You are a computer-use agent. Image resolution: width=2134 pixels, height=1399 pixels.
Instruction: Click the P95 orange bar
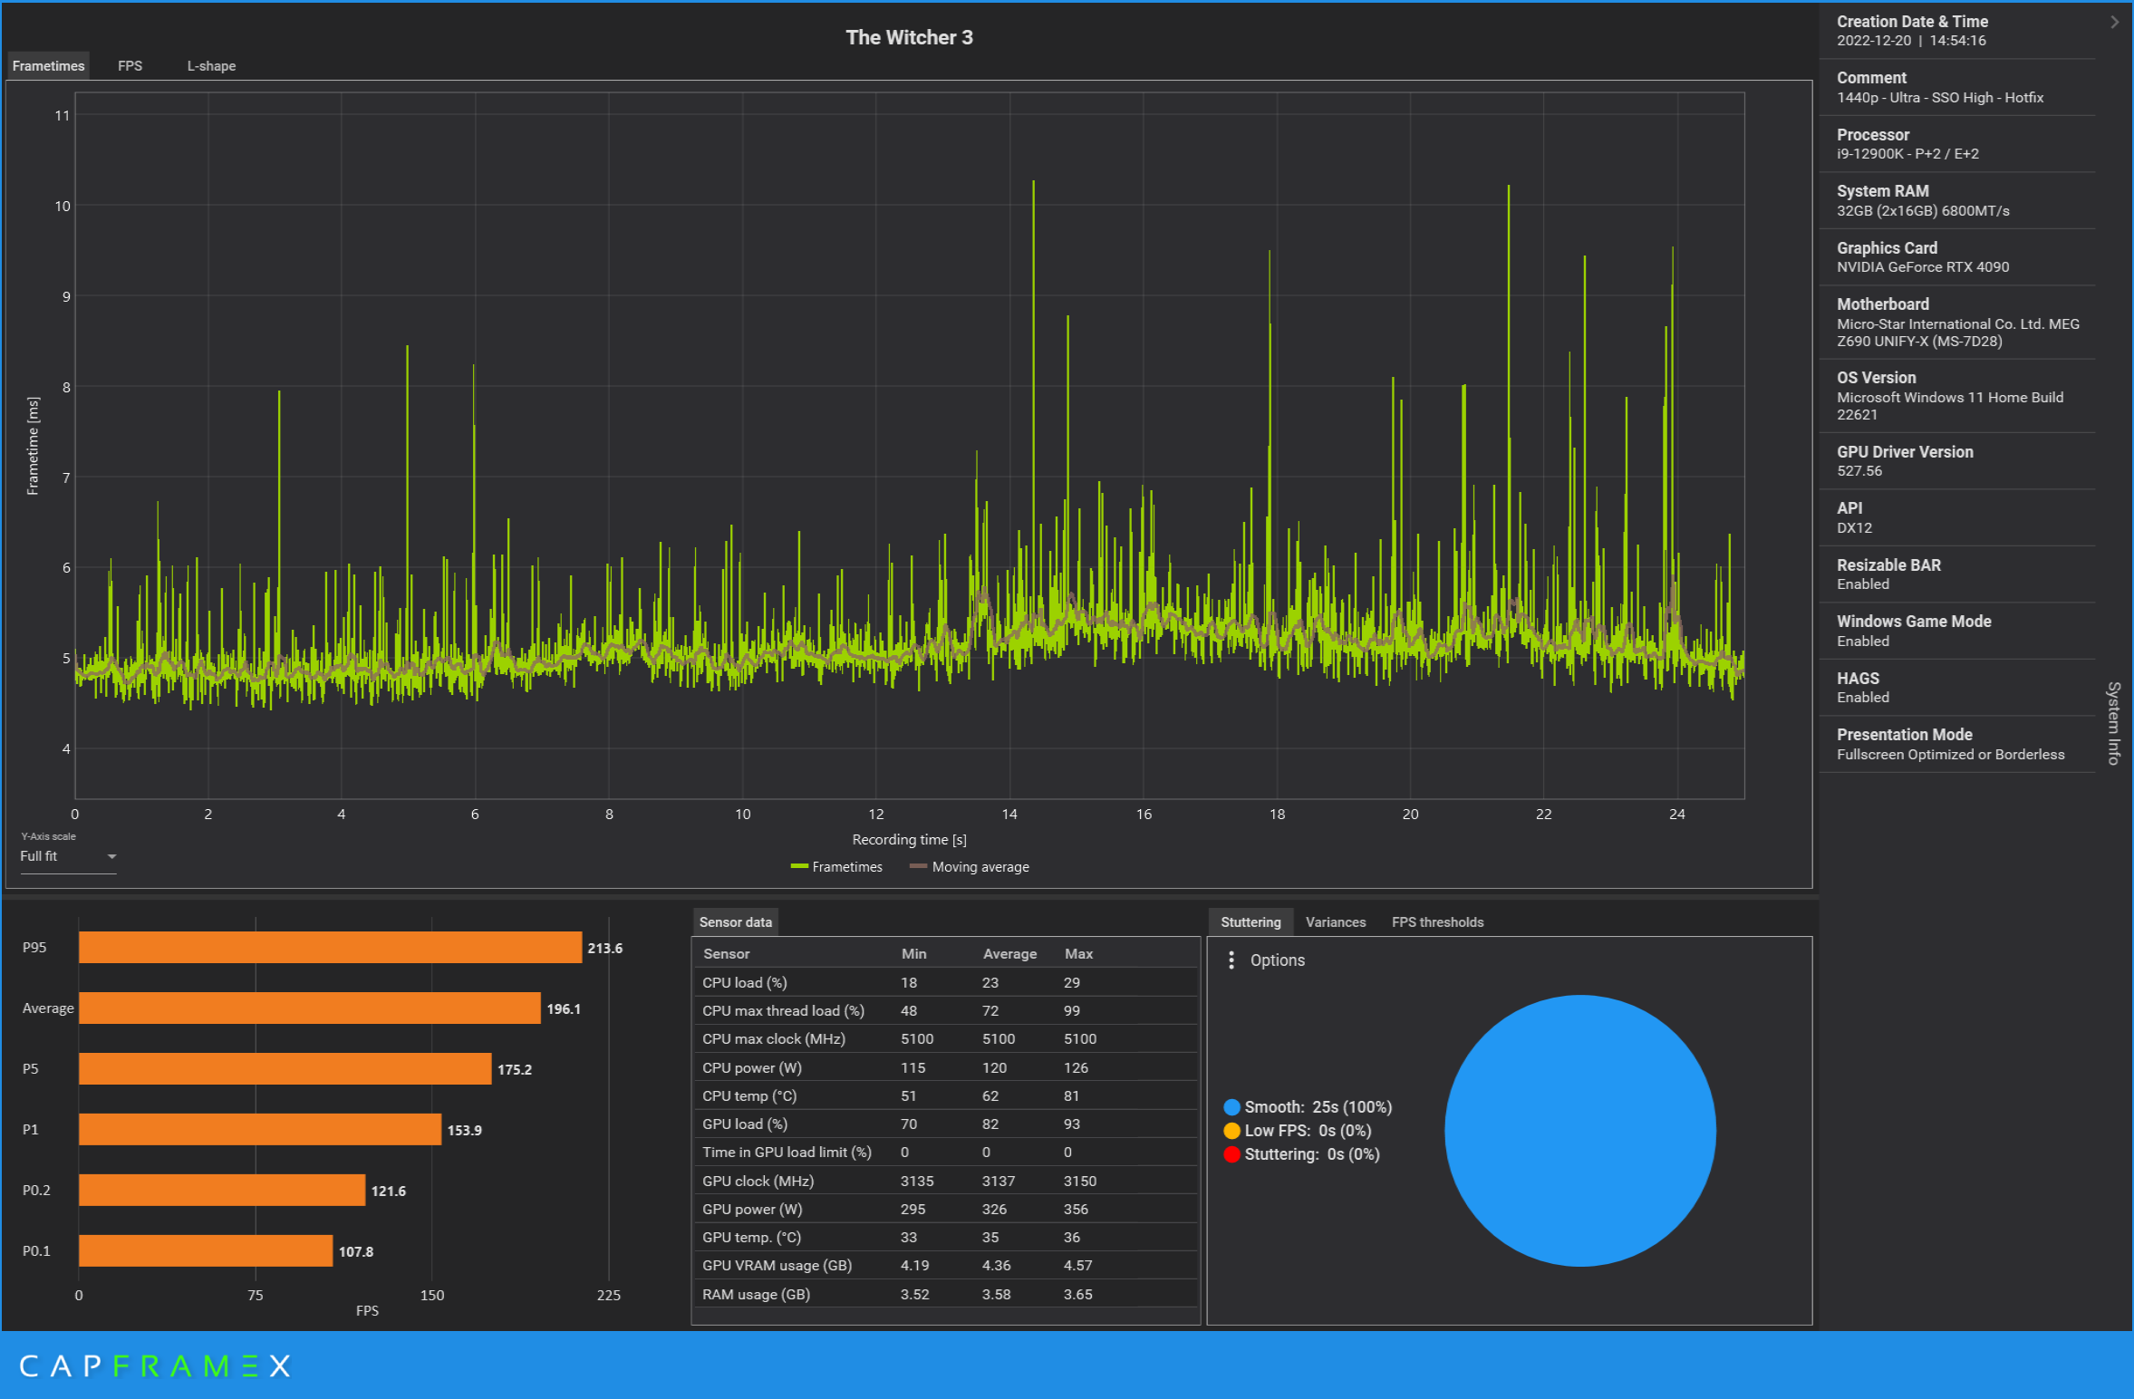click(330, 948)
